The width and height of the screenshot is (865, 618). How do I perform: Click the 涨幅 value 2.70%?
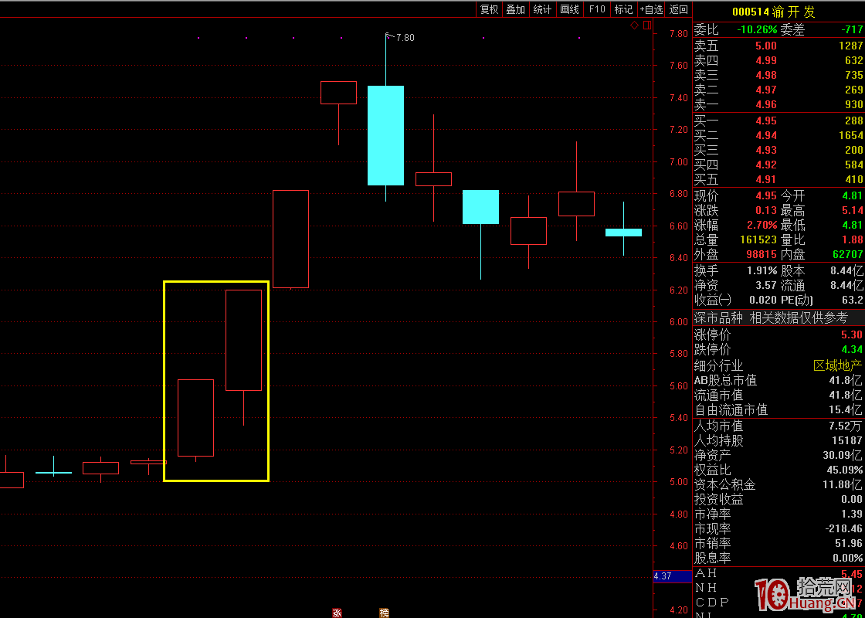762,225
